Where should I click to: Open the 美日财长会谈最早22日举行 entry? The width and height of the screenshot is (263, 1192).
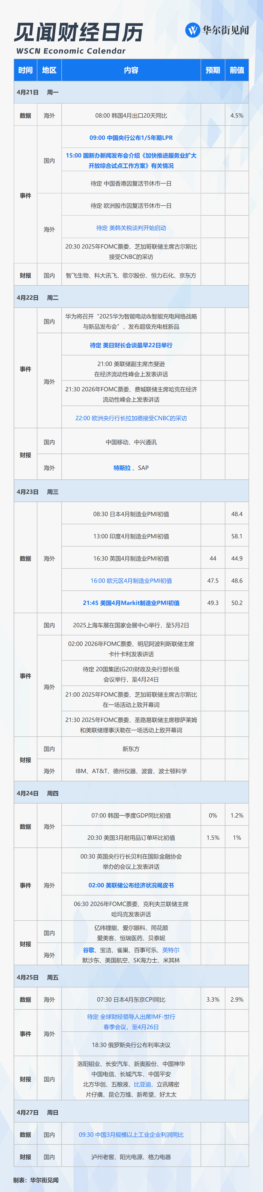click(131, 345)
